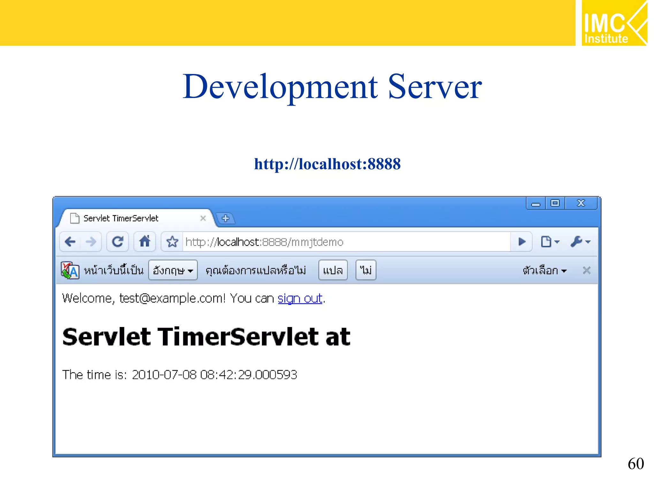
Task: Minimize the browser window
Action: tap(536, 203)
